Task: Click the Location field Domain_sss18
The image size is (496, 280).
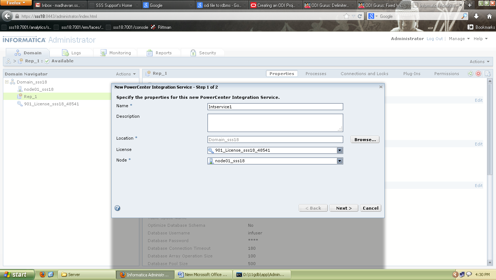Action: [275, 140]
